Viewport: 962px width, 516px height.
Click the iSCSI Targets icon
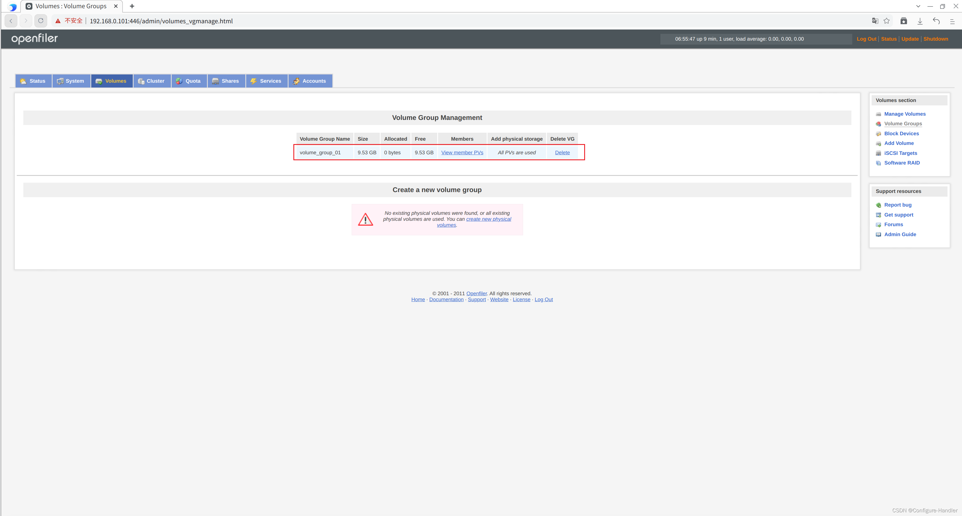tap(879, 153)
